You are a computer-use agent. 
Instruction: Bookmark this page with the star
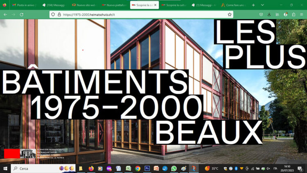pos(230,14)
